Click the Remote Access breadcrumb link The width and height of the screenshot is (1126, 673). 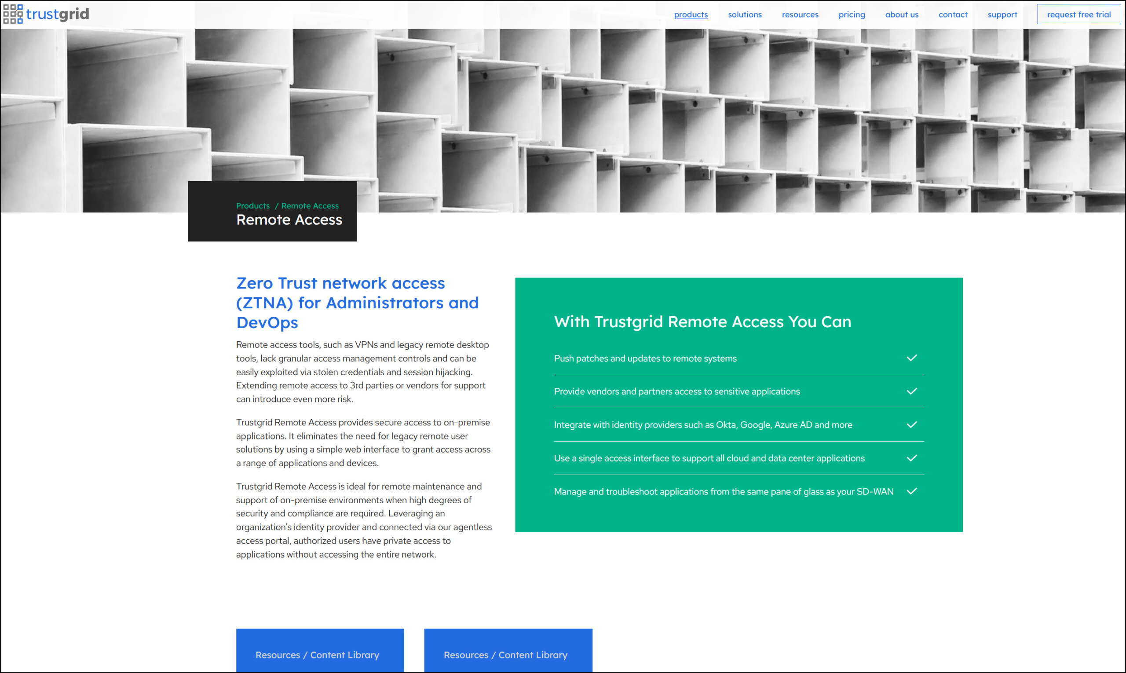(310, 206)
